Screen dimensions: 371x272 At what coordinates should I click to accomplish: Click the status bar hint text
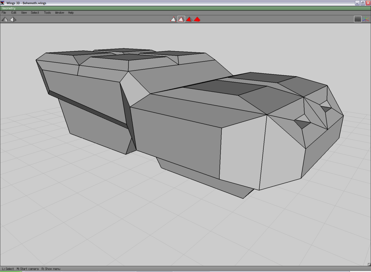click(31, 269)
